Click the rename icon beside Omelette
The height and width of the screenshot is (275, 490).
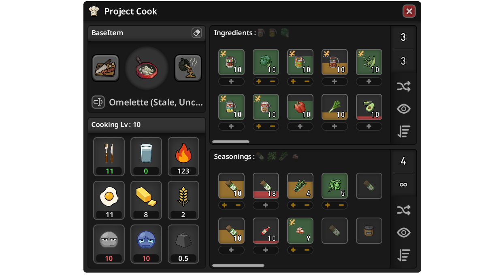[98, 102]
